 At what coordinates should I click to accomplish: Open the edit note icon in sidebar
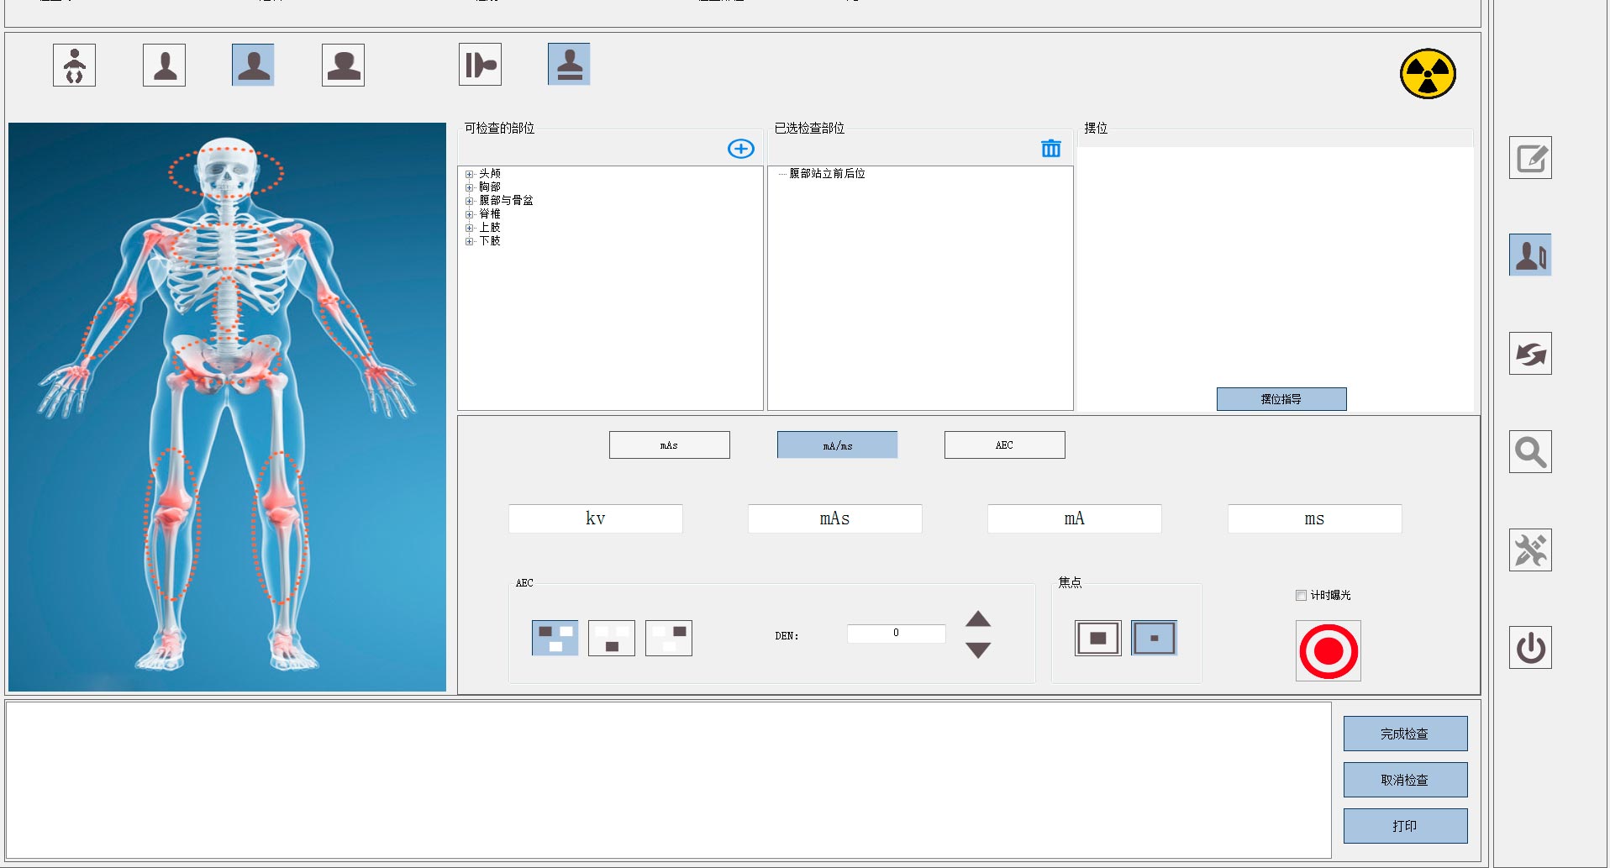pos(1529,158)
